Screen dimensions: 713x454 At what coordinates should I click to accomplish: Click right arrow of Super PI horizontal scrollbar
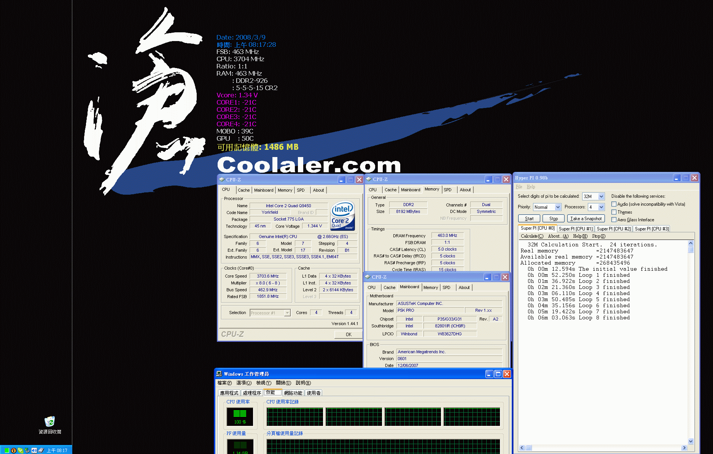pyautogui.click(x=684, y=448)
